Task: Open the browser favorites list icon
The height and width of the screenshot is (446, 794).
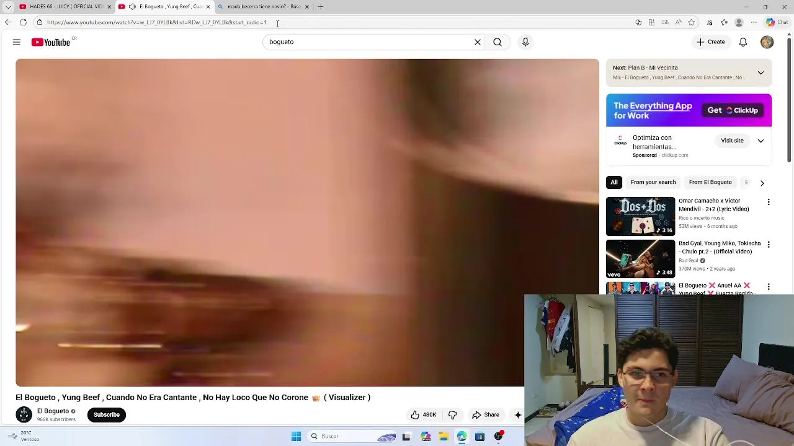Action: coord(724,22)
